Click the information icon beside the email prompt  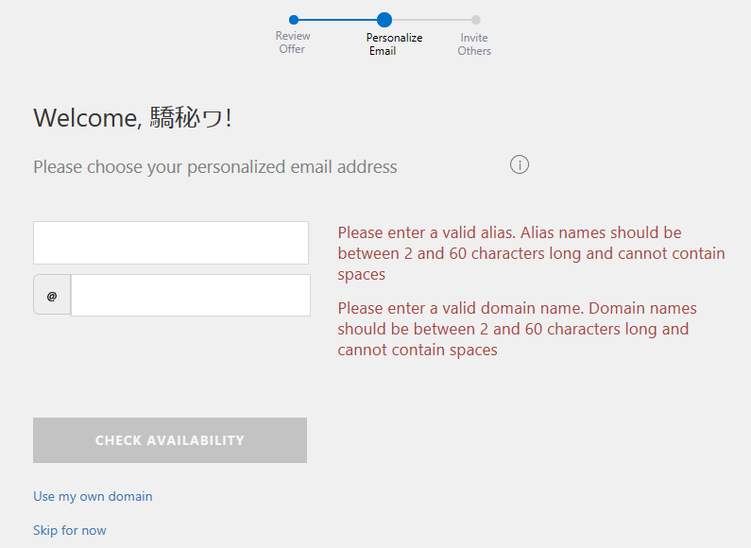click(x=520, y=164)
